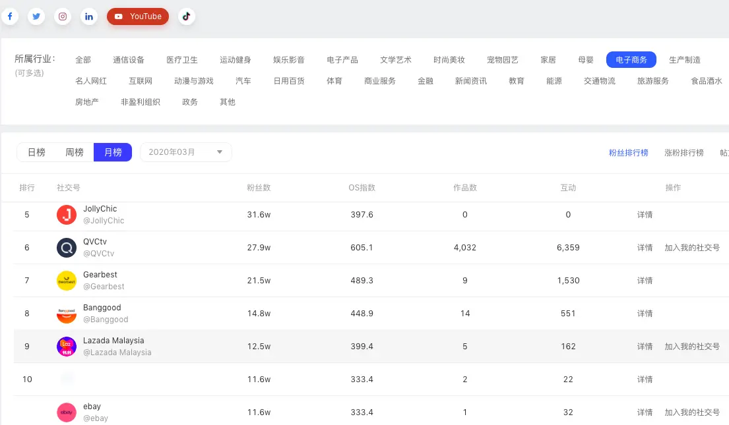Filter industry by 交通物流
The height and width of the screenshot is (425, 729).
[x=600, y=81]
